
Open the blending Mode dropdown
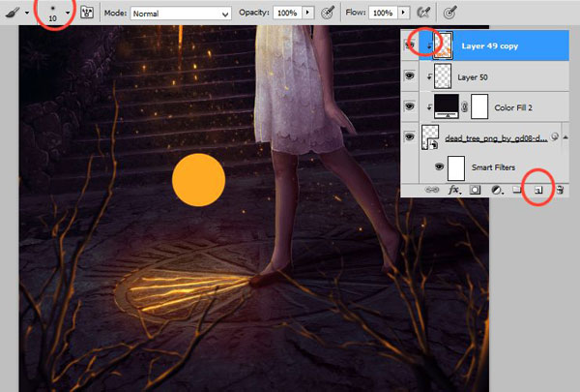point(181,14)
